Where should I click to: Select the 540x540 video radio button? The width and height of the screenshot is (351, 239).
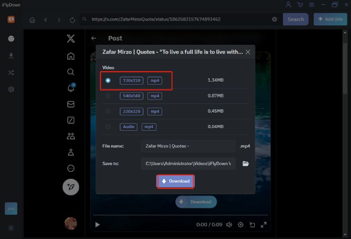coord(108,96)
